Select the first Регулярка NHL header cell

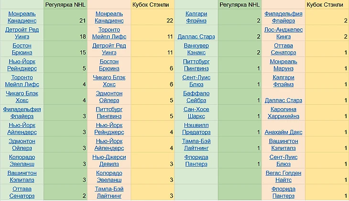(65, 5)
